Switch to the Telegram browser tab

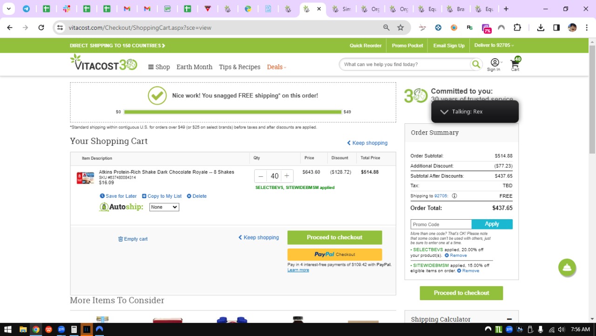[x=27, y=9]
